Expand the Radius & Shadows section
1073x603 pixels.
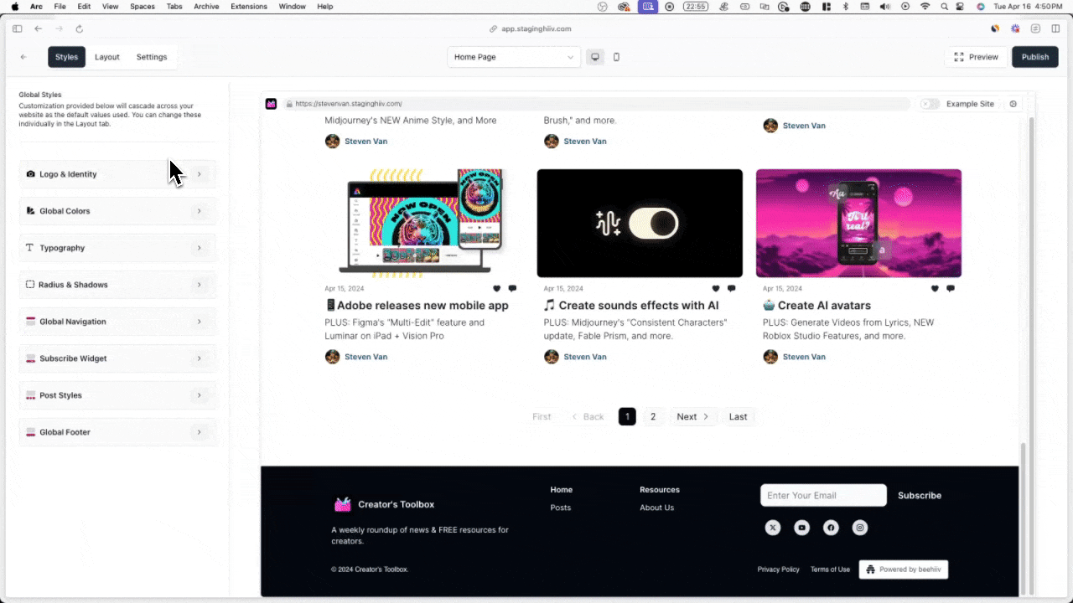(117, 285)
